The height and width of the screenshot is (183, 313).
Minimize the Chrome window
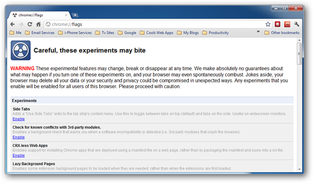(x=276, y=8)
